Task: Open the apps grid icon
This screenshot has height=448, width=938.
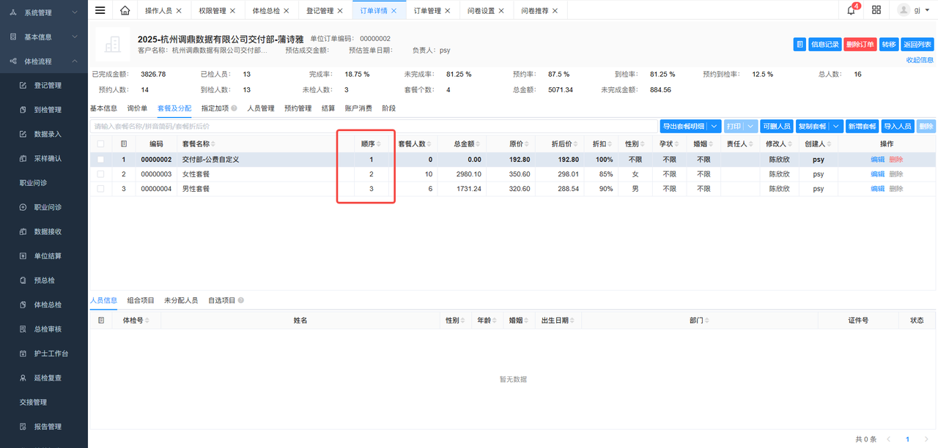Action: click(876, 10)
